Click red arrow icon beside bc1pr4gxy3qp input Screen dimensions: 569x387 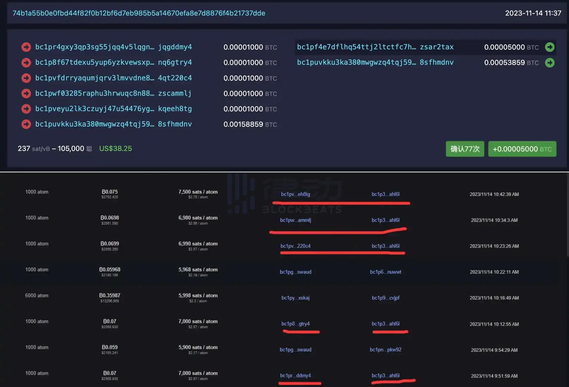(26, 47)
